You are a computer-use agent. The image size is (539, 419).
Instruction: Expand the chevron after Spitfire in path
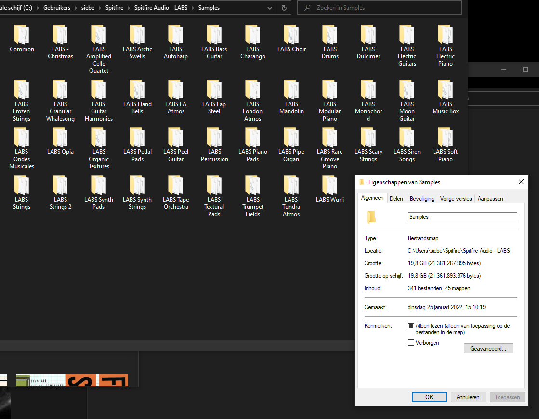129,8
